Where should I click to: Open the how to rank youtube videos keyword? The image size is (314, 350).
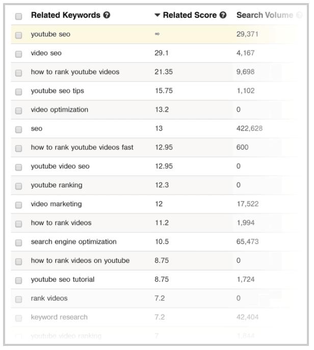(x=75, y=72)
